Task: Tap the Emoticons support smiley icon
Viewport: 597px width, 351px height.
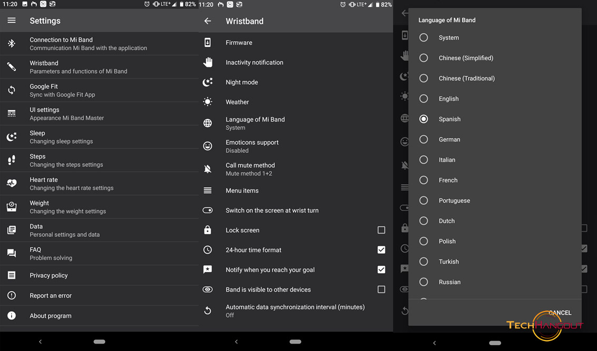Action: click(x=208, y=146)
